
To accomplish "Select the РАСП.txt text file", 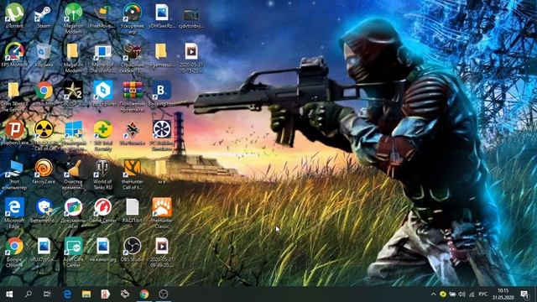I will click(x=133, y=207).
